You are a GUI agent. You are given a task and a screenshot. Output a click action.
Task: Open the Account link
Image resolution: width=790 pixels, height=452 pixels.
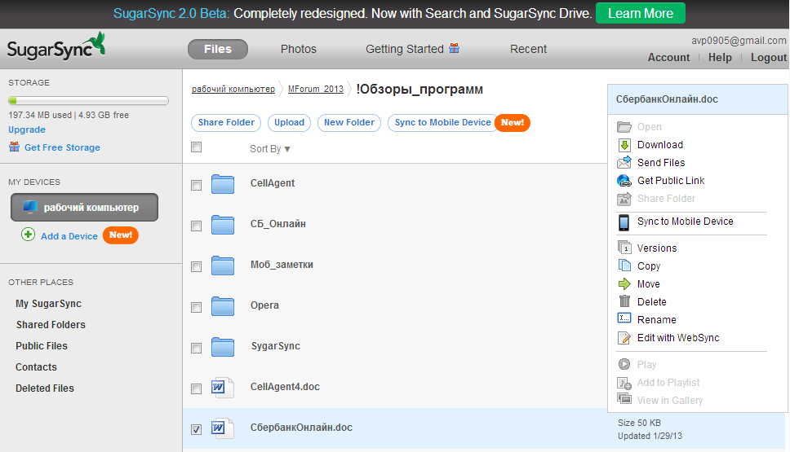(668, 58)
